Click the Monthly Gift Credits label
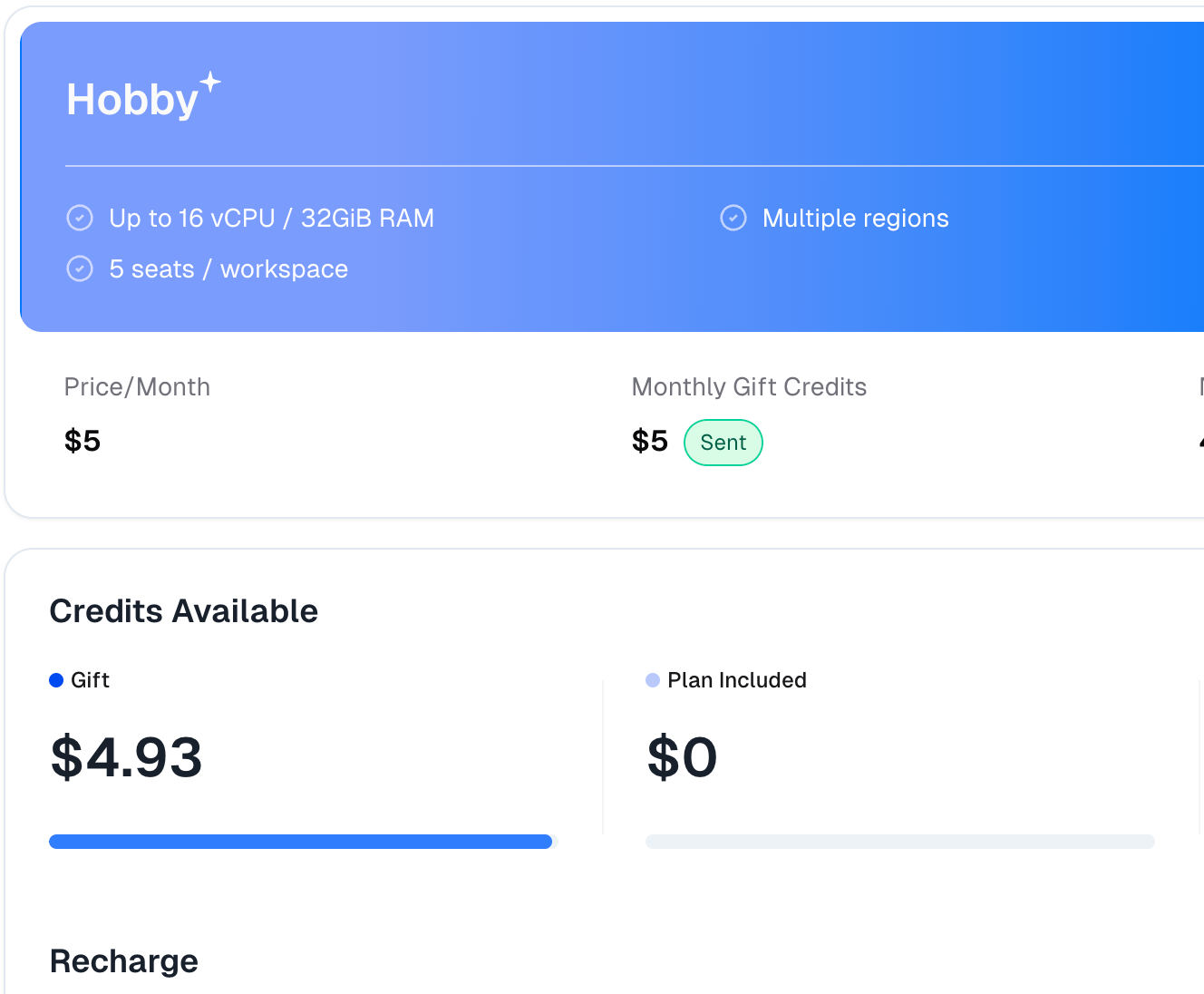 [749, 387]
